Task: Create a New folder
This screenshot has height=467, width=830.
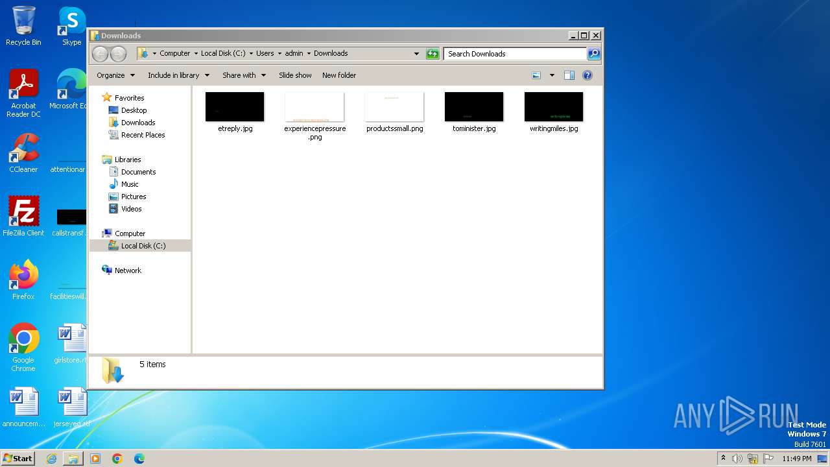Action: pyautogui.click(x=339, y=75)
